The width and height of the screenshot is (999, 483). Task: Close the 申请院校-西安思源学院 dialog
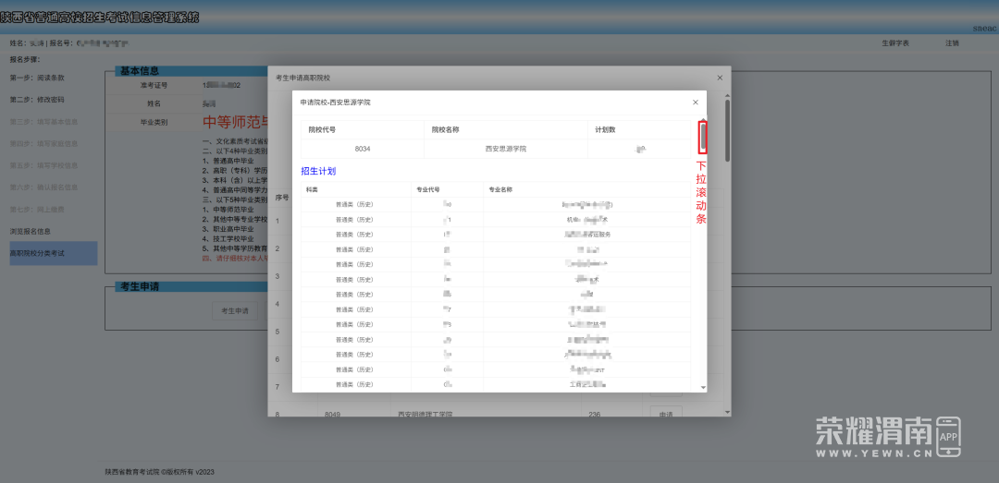point(696,102)
